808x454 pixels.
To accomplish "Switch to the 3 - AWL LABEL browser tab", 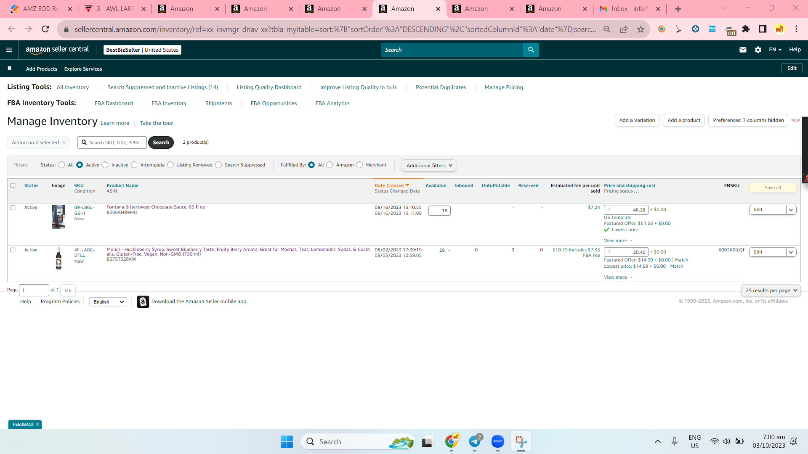I will point(115,9).
